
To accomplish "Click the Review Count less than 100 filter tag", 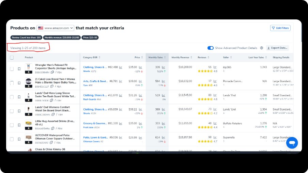I will tap(26, 37).
